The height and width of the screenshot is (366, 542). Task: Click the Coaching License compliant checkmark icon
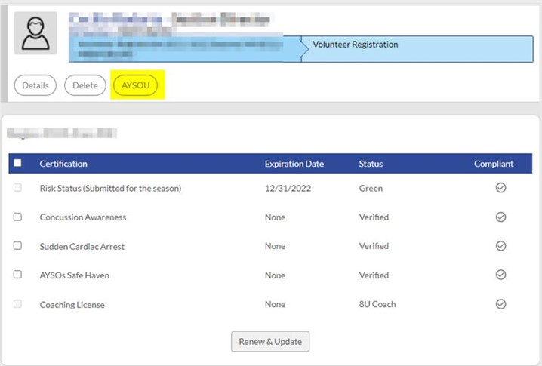[x=500, y=304]
